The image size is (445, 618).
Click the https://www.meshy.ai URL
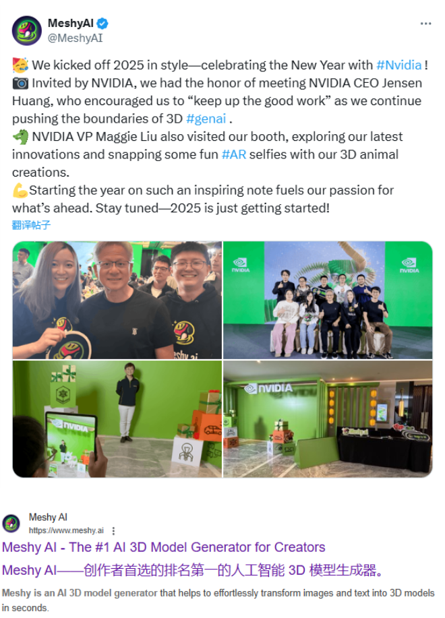[x=66, y=530]
